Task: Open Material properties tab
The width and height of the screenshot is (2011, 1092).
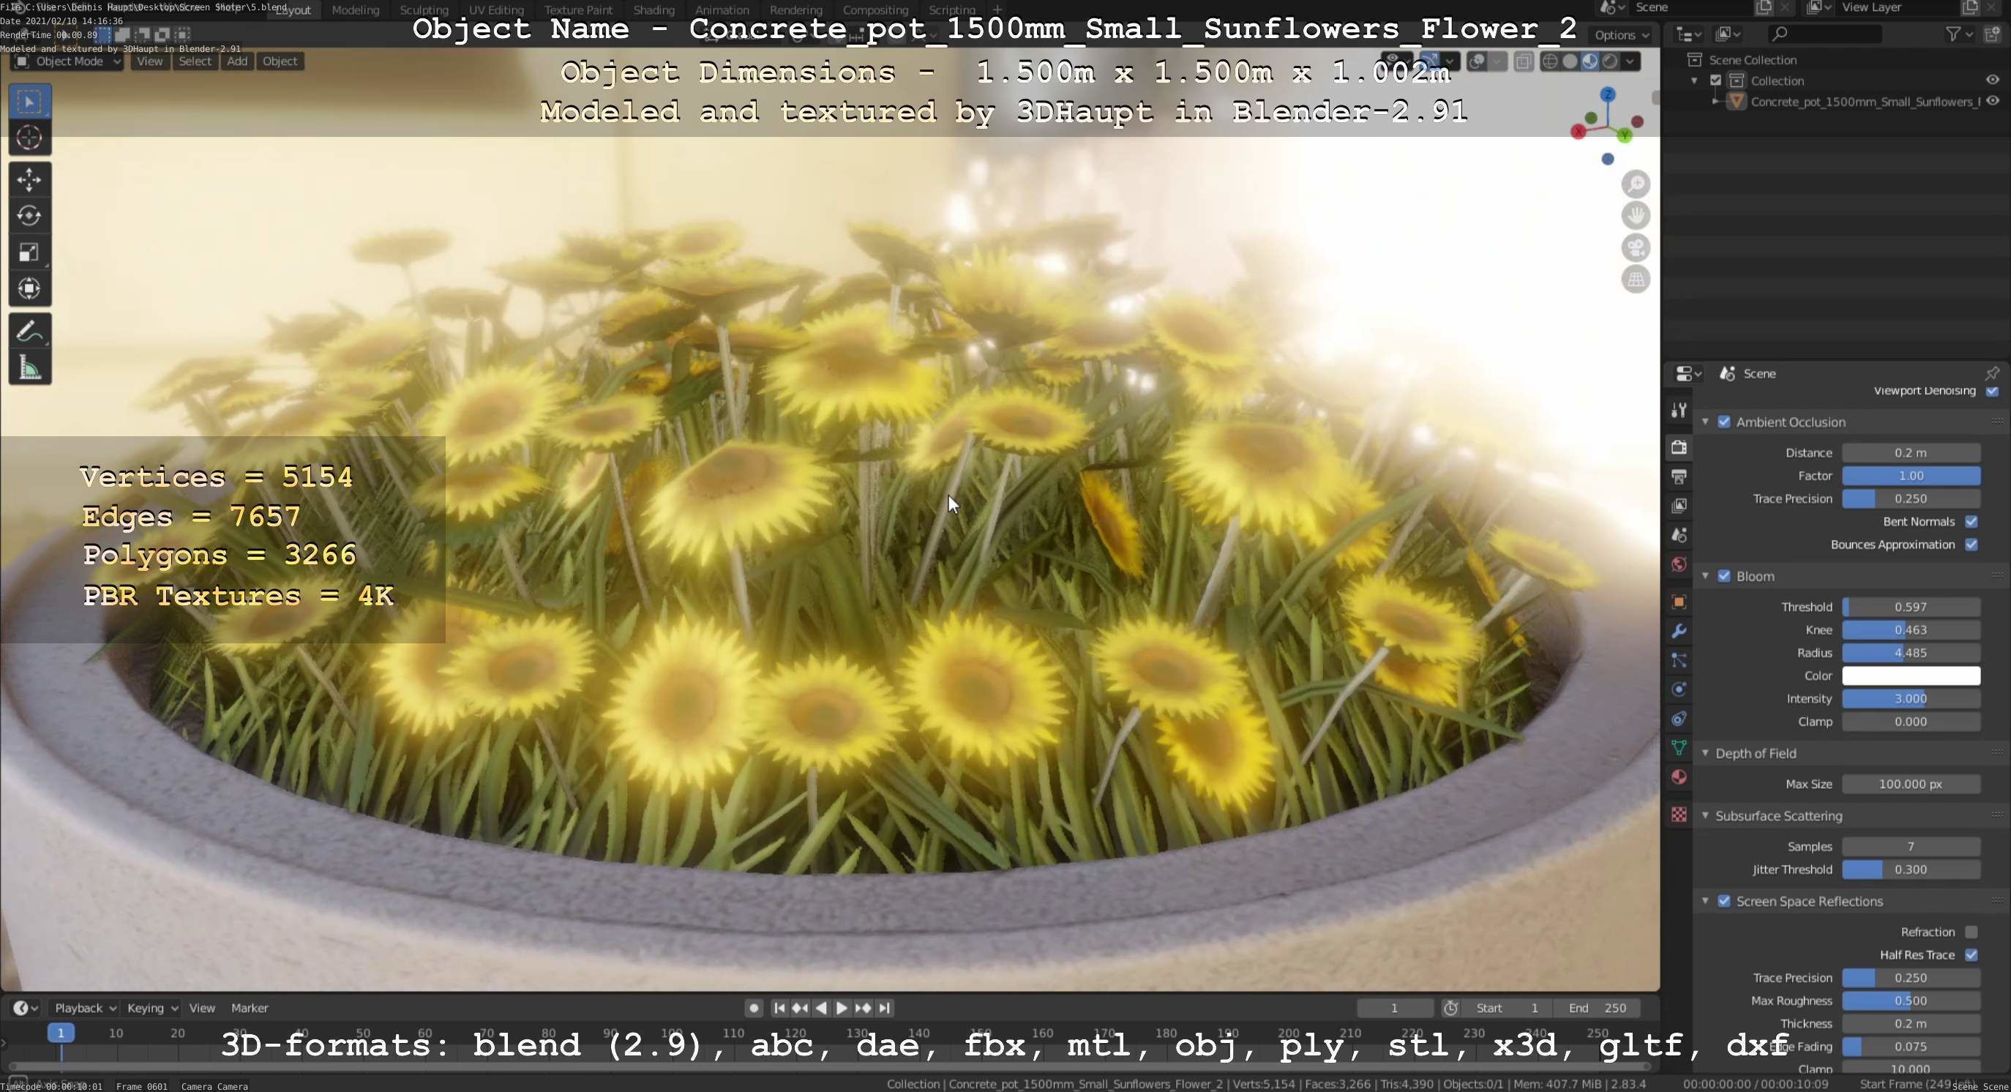Action: tap(1679, 777)
